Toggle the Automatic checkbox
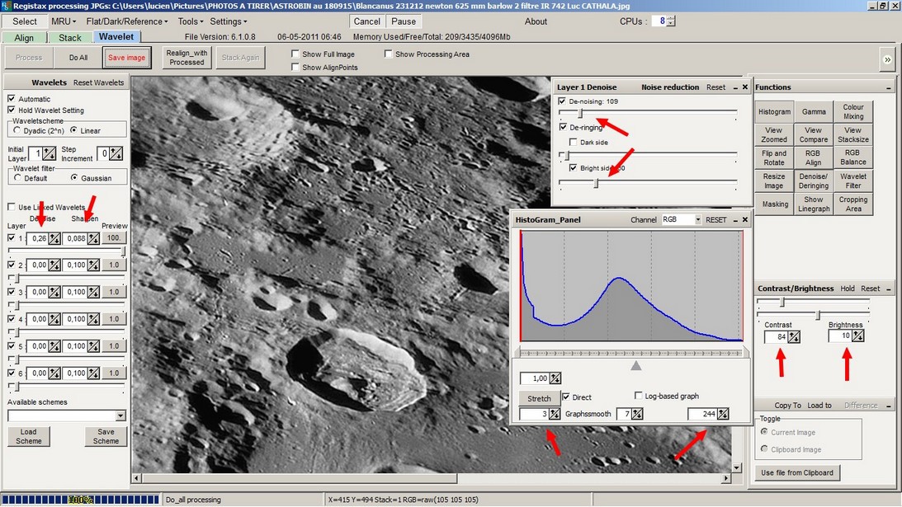The image size is (902, 507). [11, 99]
